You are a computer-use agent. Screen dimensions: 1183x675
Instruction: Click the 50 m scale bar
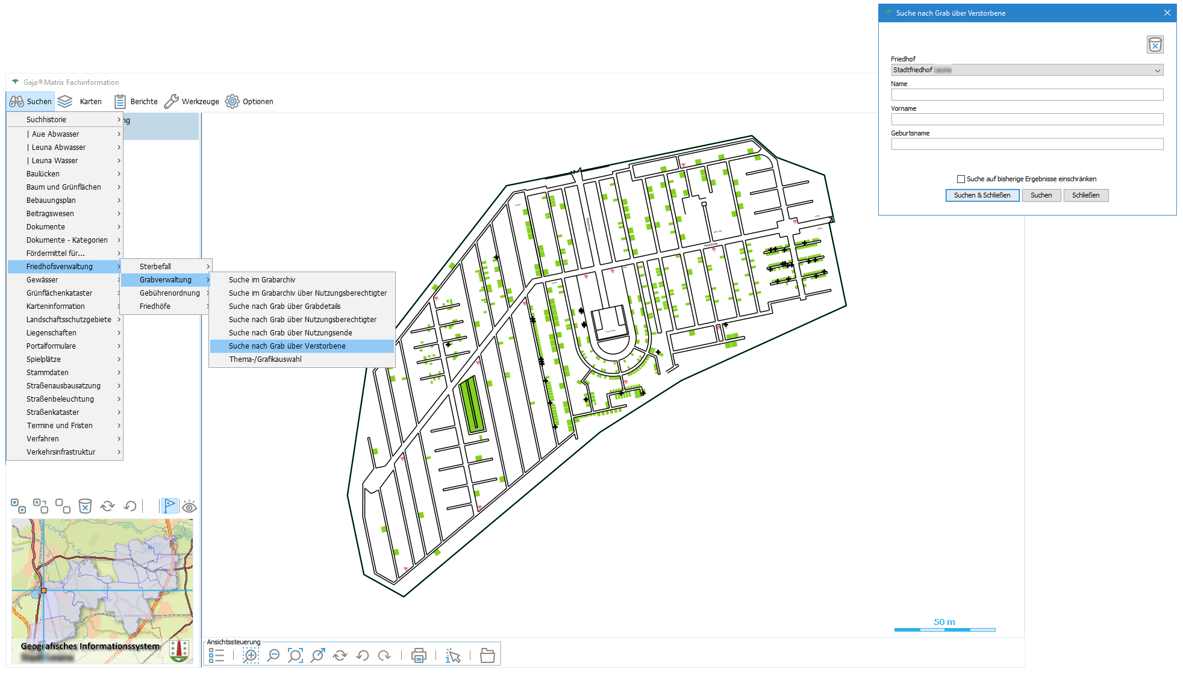tap(944, 629)
